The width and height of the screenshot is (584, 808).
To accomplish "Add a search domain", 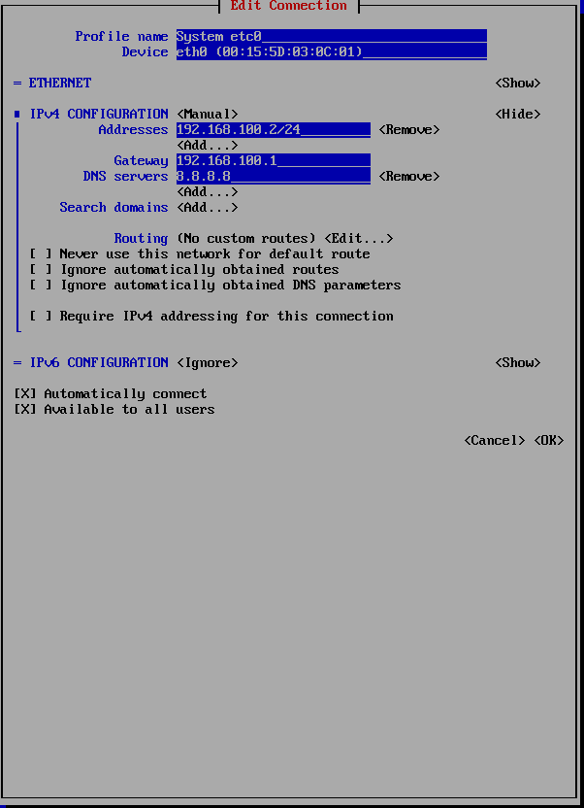I will (208, 207).
